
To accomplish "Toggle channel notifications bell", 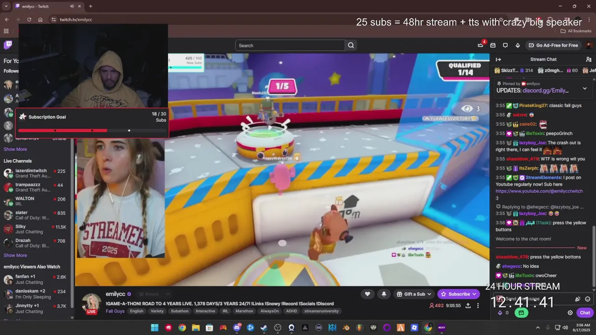I will click(384, 294).
